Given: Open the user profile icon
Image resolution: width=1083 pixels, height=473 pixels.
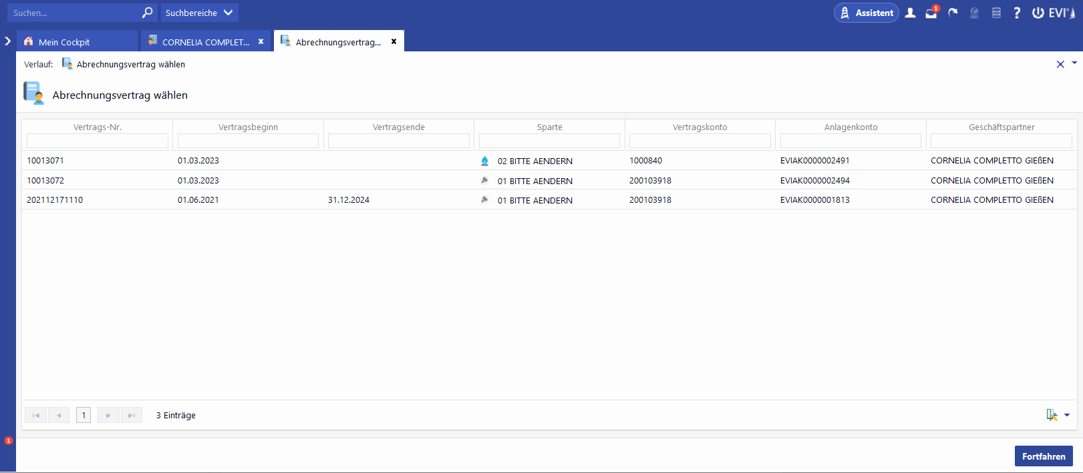Looking at the screenshot, I should click(910, 13).
